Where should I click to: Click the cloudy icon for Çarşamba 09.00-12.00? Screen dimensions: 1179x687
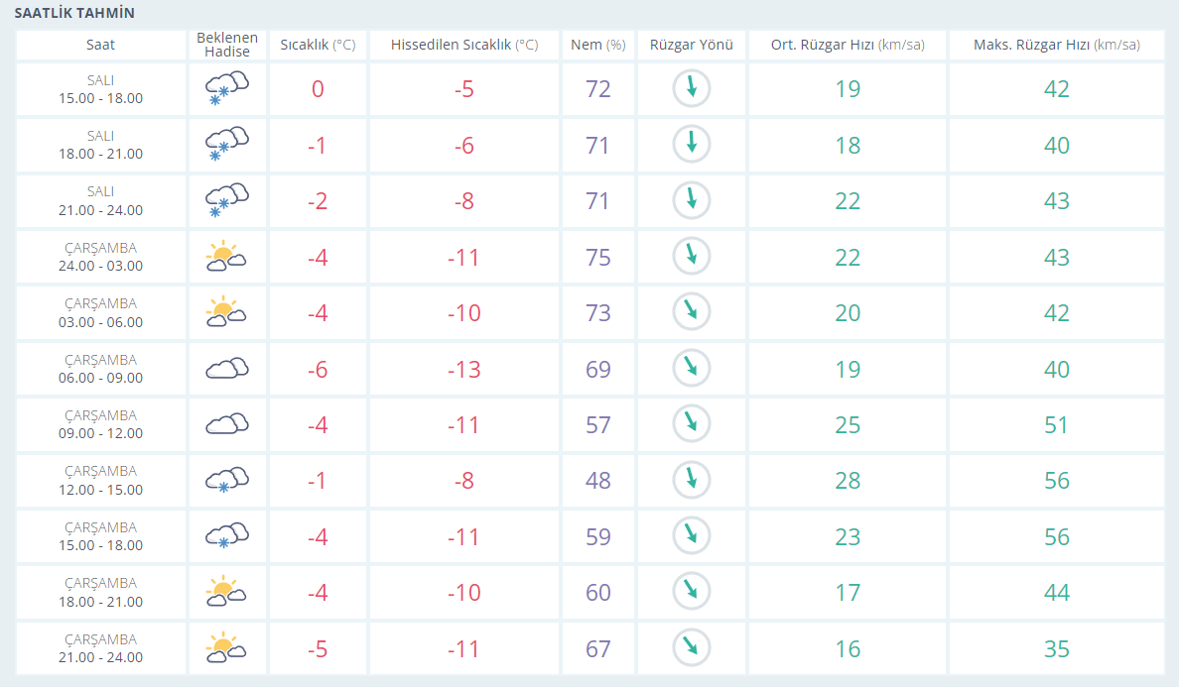tap(226, 424)
